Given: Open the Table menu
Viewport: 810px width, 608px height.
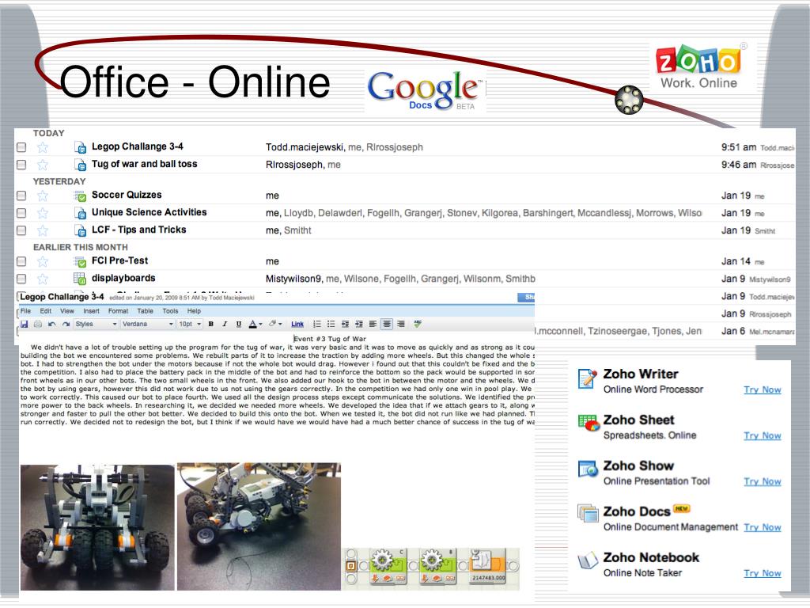Looking at the screenshot, I should click(x=146, y=311).
